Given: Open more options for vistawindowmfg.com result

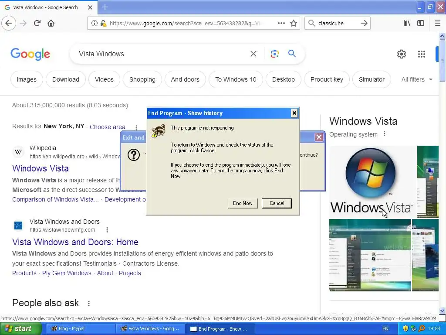Looking at the screenshot, I should tap(107, 229).
